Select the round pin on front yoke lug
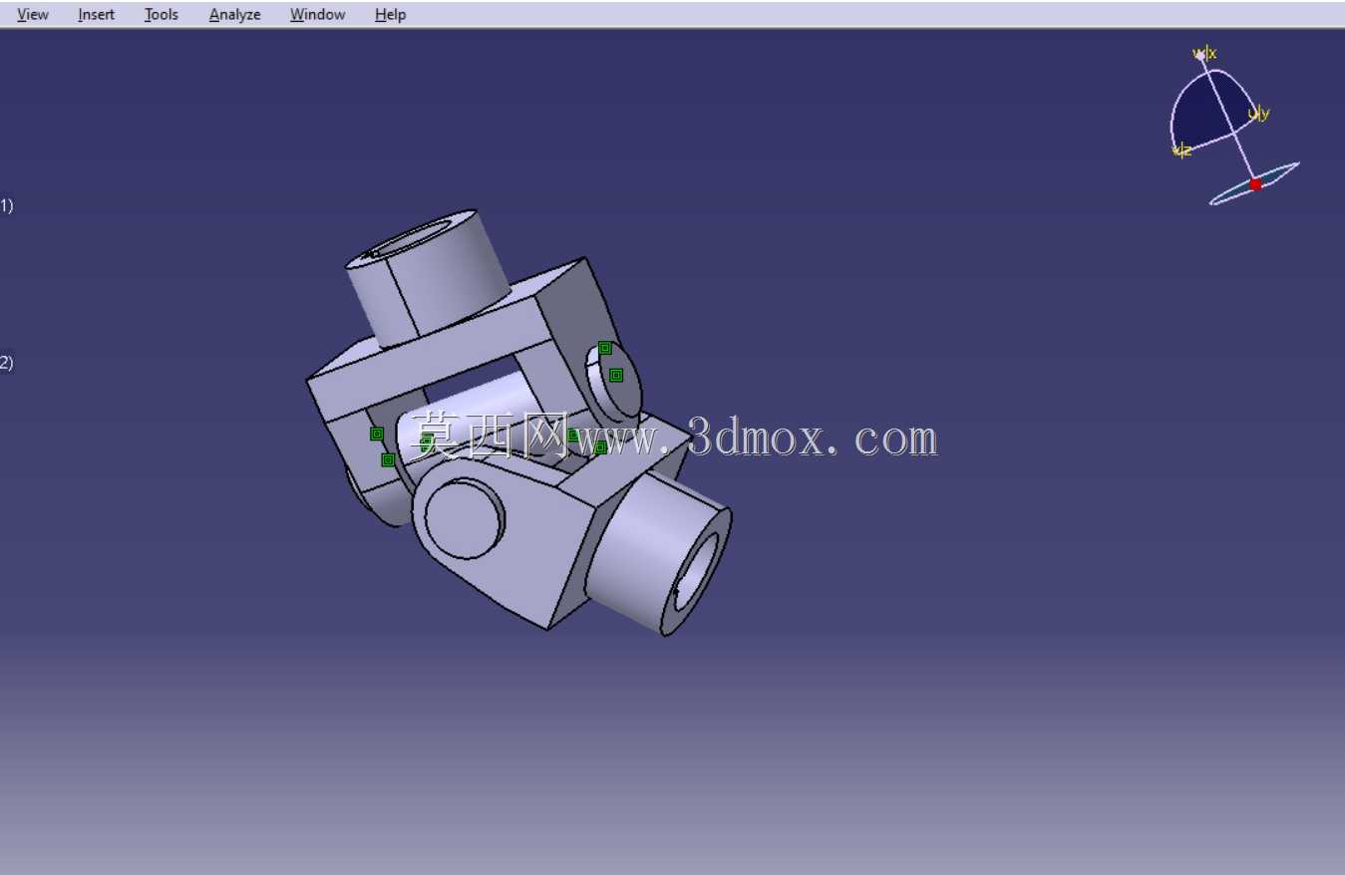The width and height of the screenshot is (1345, 875). (464, 518)
